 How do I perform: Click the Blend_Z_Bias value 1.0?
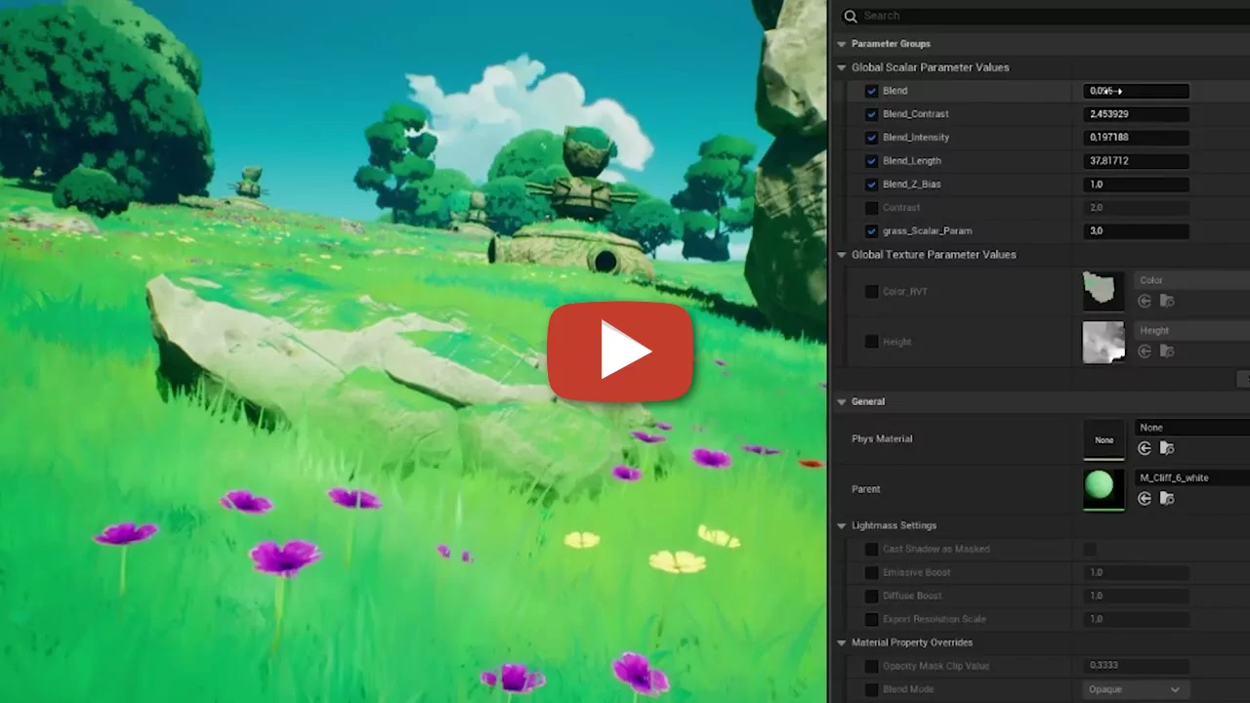1137,185
